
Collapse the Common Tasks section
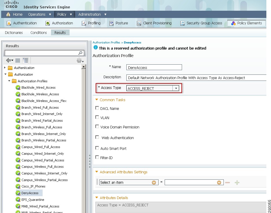pyautogui.click(x=97, y=100)
